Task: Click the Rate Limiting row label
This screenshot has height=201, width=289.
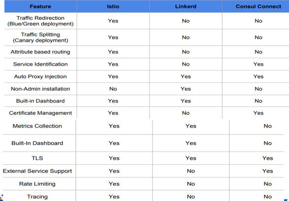Action: click(37, 184)
